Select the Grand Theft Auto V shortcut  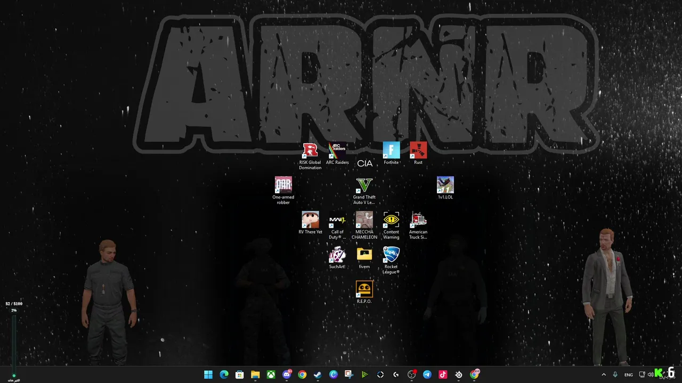click(364, 191)
